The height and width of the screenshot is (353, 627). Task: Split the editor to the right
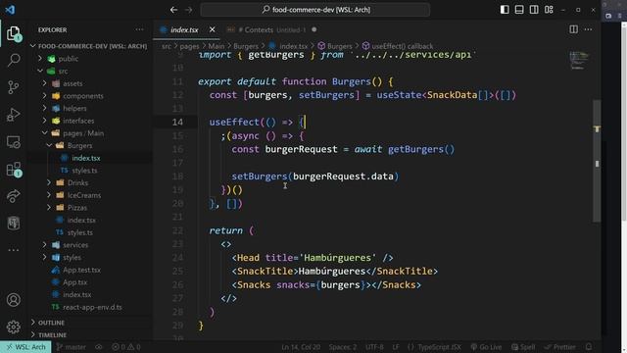click(573, 29)
